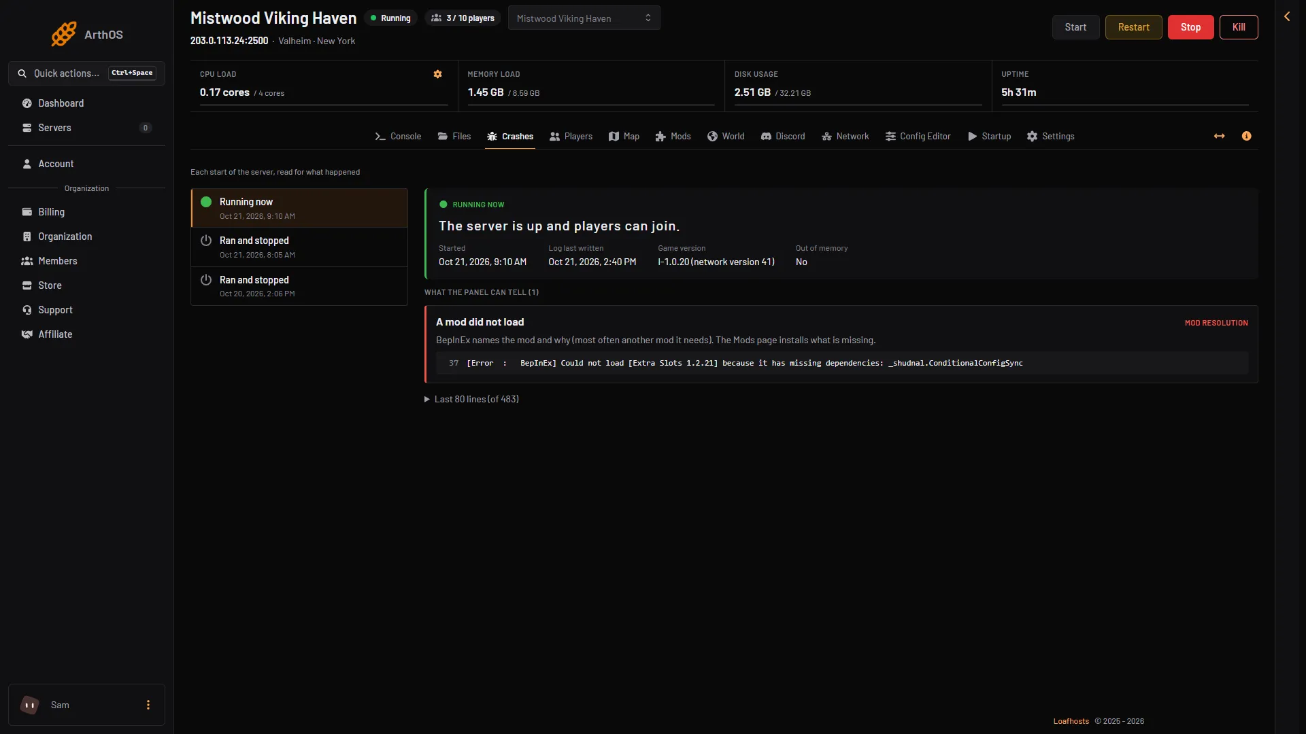Open the Store page
This screenshot has height=734, width=1306.
[86, 285]
